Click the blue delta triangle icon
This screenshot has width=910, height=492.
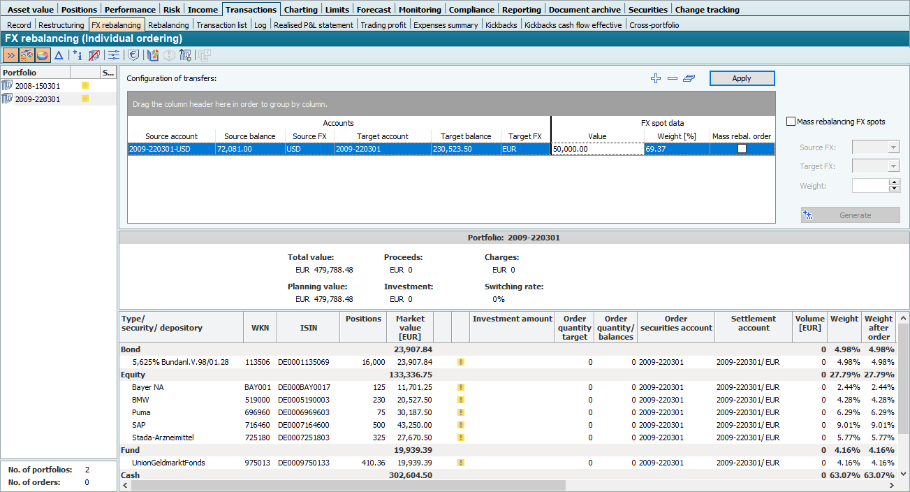point(59,55)
